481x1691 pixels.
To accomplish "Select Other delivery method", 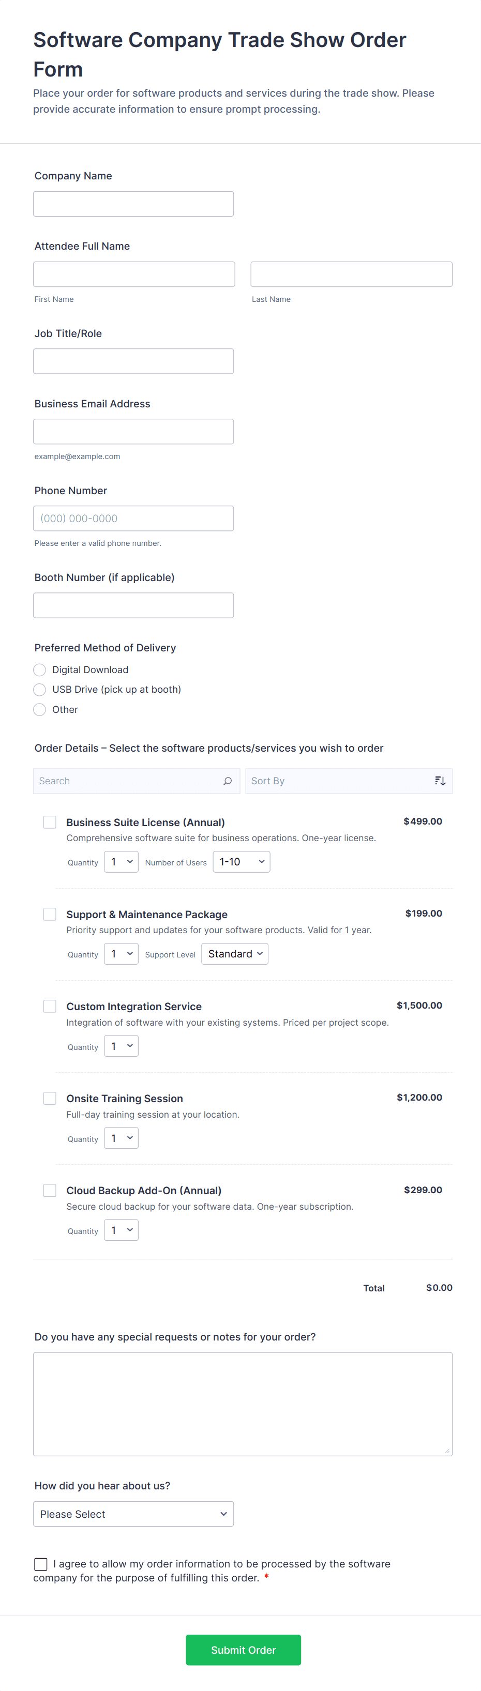I will [x=40, y=710].
